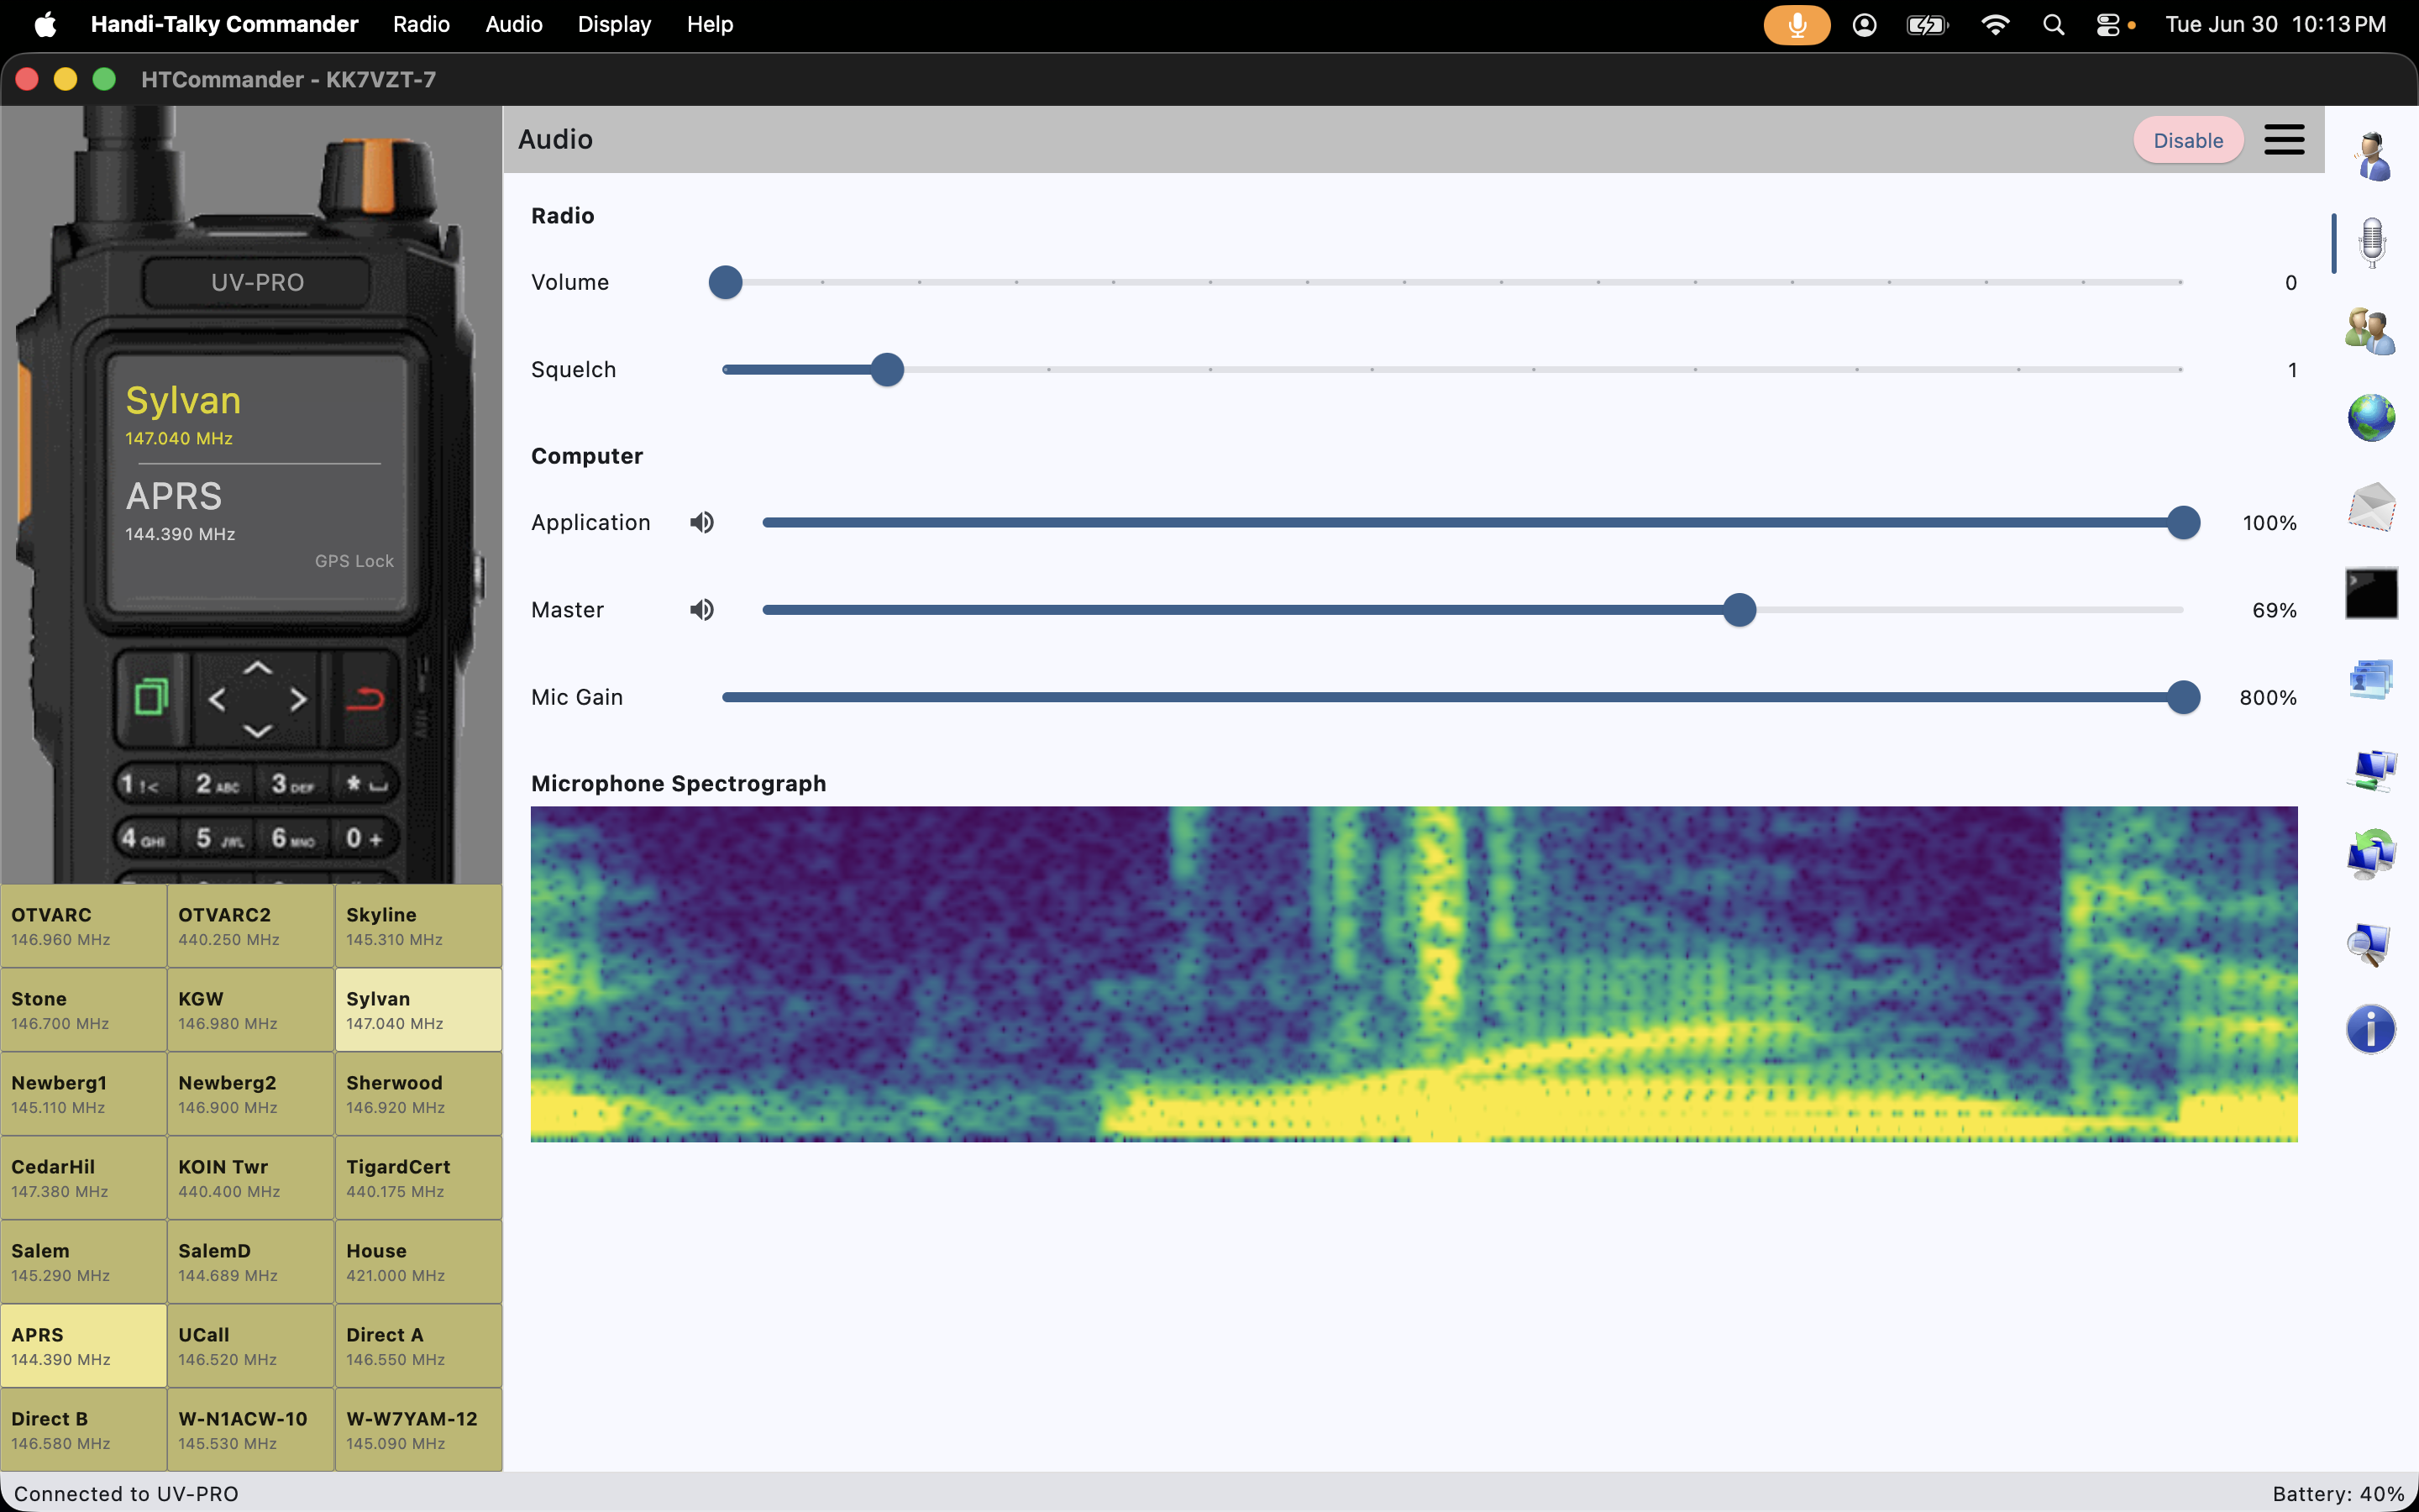
Task: Open Spotlight search in menu bar
Action: point(2053,24)
